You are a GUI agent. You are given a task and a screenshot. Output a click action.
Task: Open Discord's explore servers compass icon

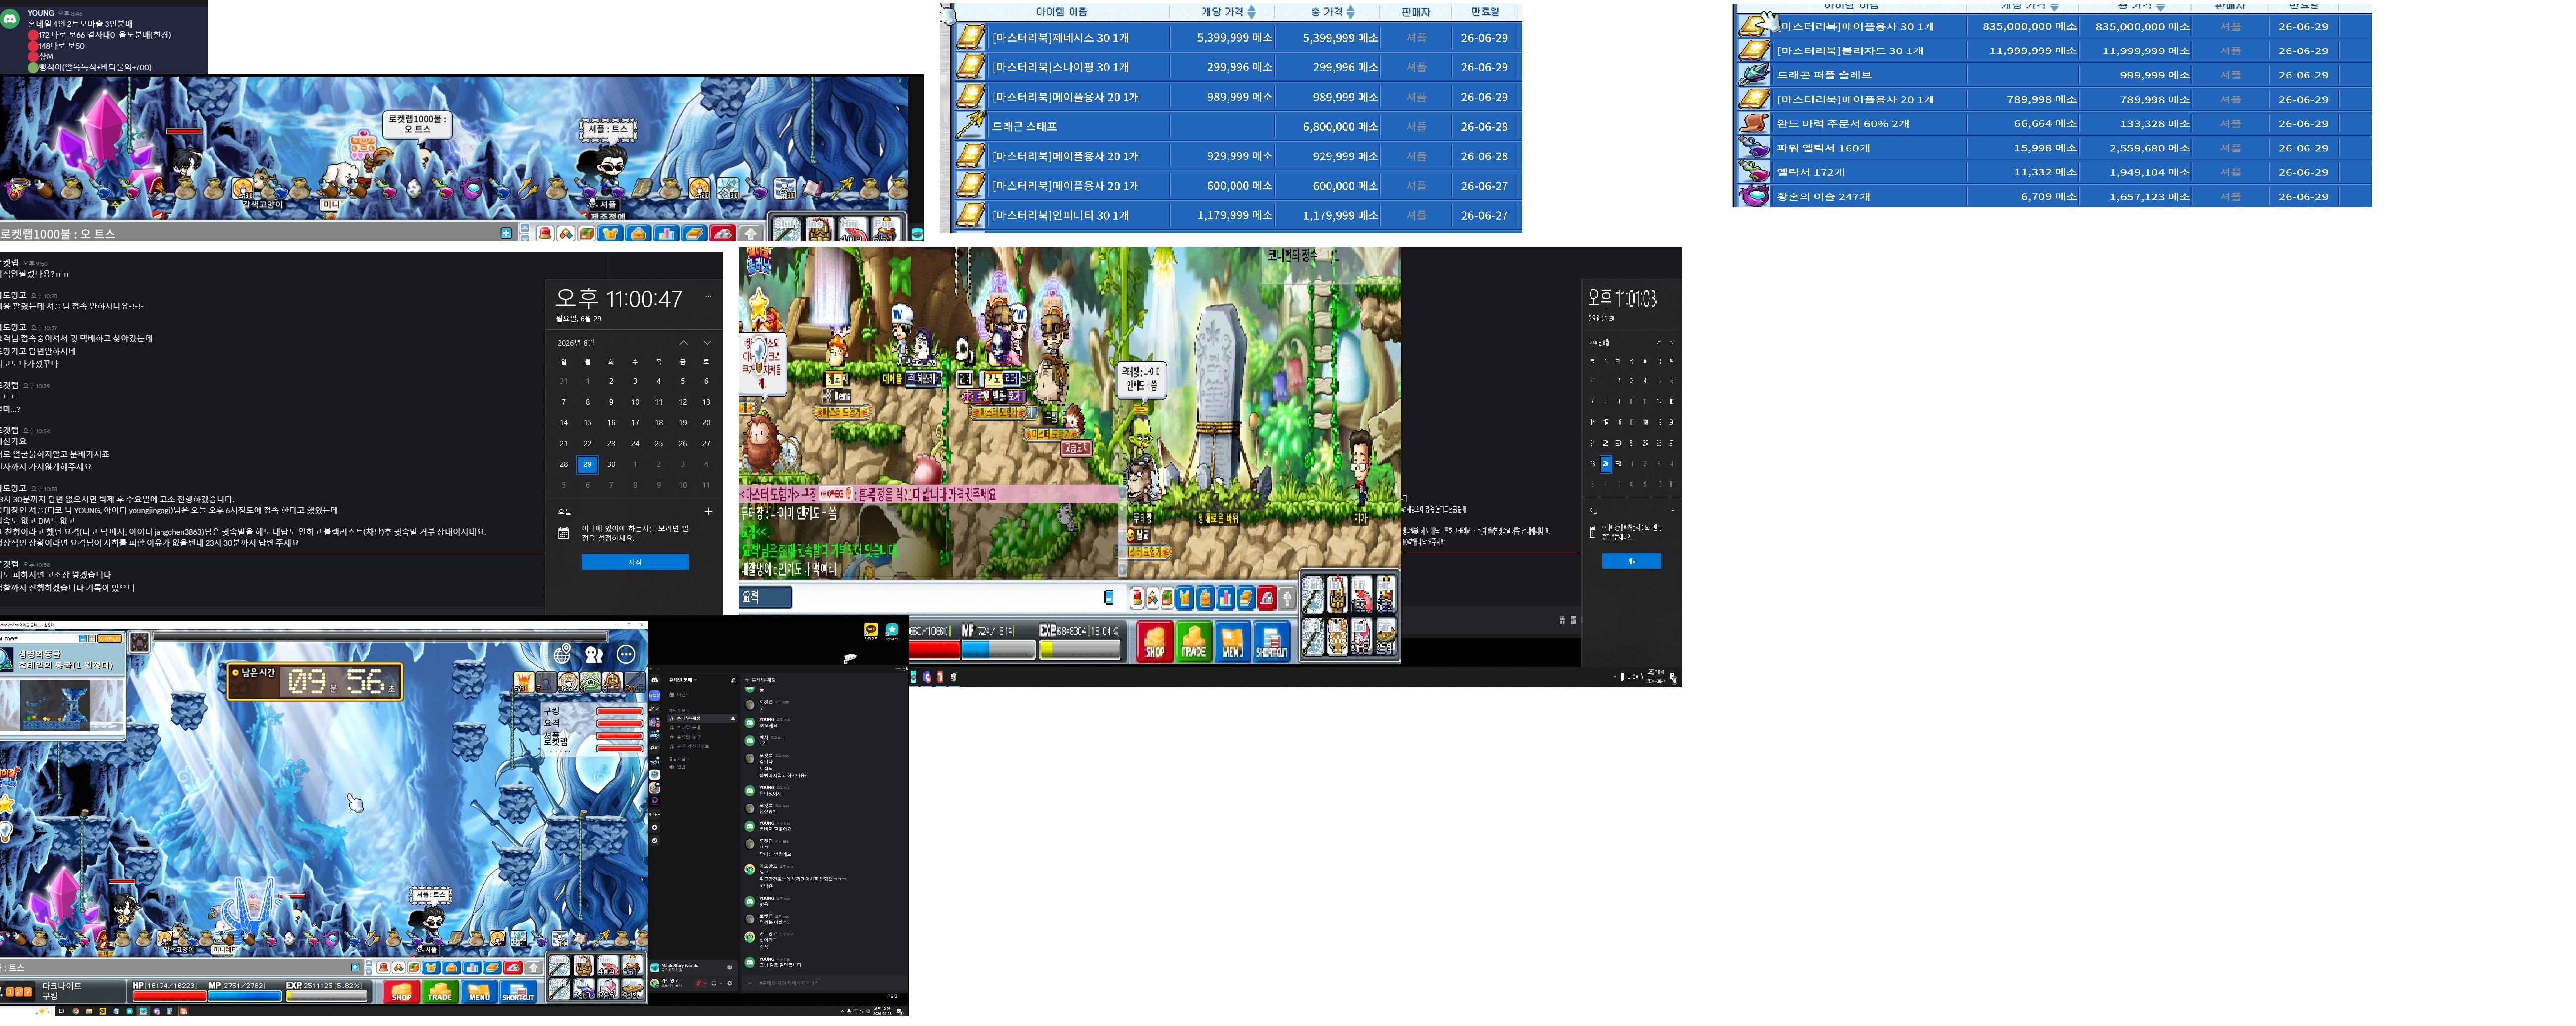coord(655,840)
